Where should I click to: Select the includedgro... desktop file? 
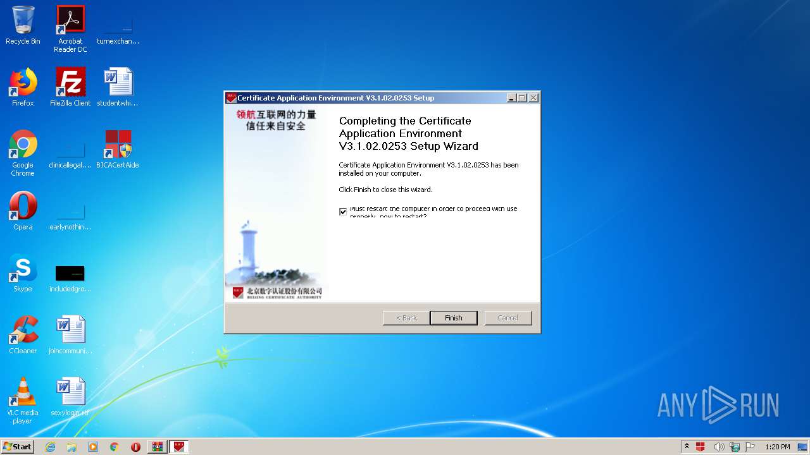(x=70, y=277)
